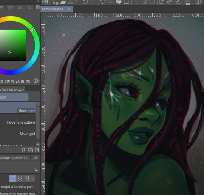Click the panel tab icon beside Tool property
The width and height of the screenshot is (204, 195).
click(x=36, y=157)
